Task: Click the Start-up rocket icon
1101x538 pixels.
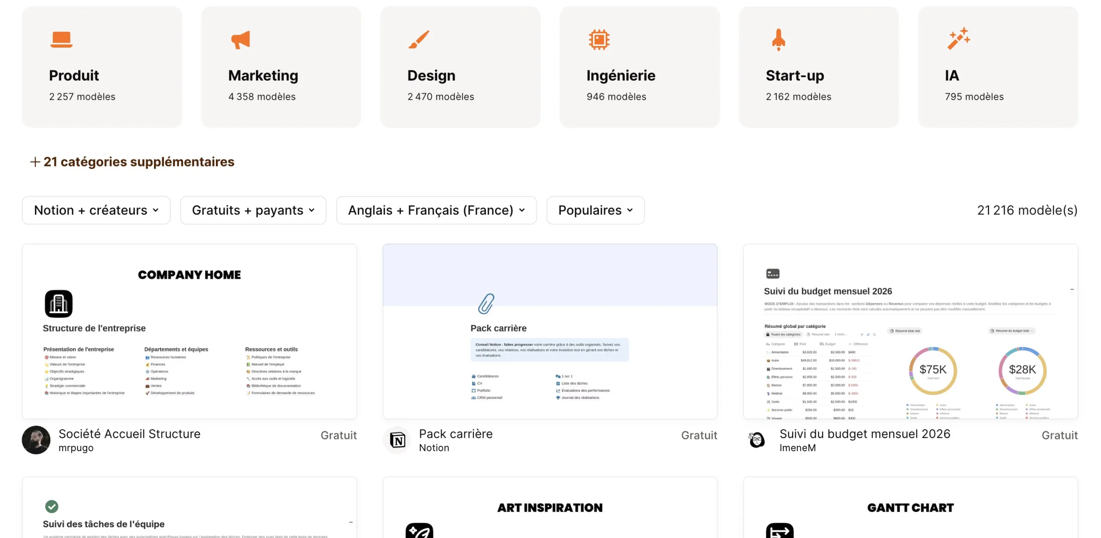Action: tap(778, 40)
